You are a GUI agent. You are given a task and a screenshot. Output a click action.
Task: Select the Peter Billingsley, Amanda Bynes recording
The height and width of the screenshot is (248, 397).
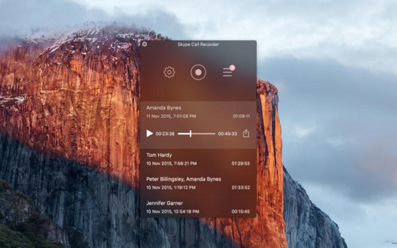coord(198,183)
